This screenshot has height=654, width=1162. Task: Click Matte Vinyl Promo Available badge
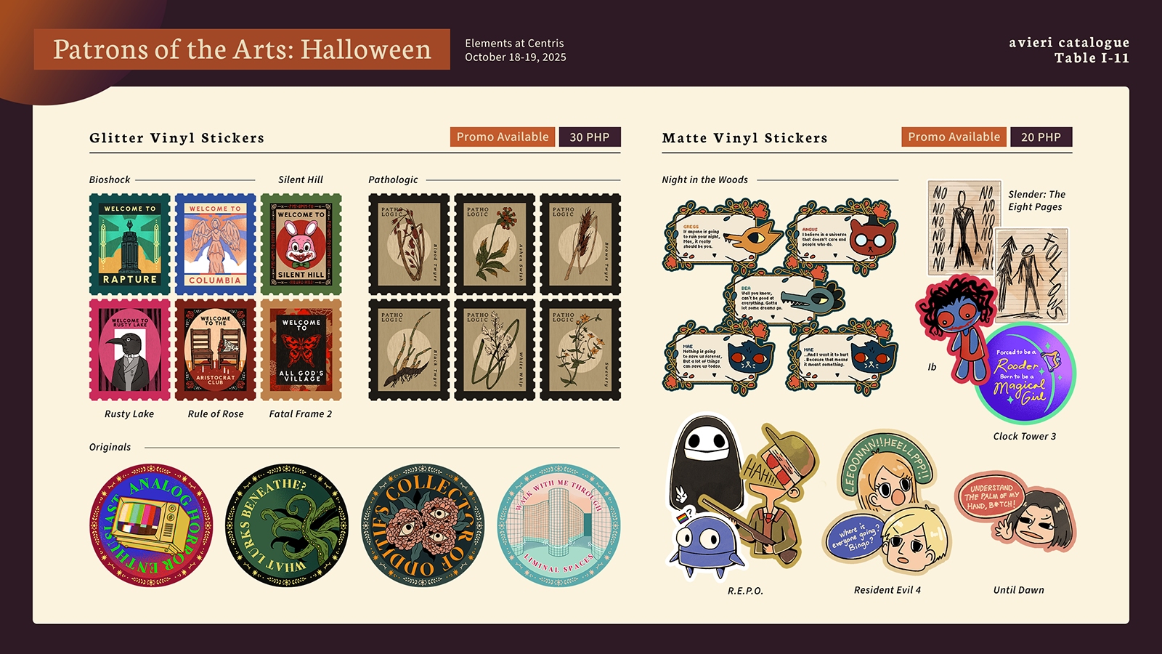(954, 137)
